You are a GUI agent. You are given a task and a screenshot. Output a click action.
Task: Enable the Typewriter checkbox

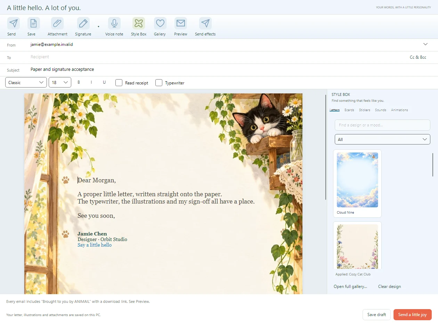click(159, 83)
